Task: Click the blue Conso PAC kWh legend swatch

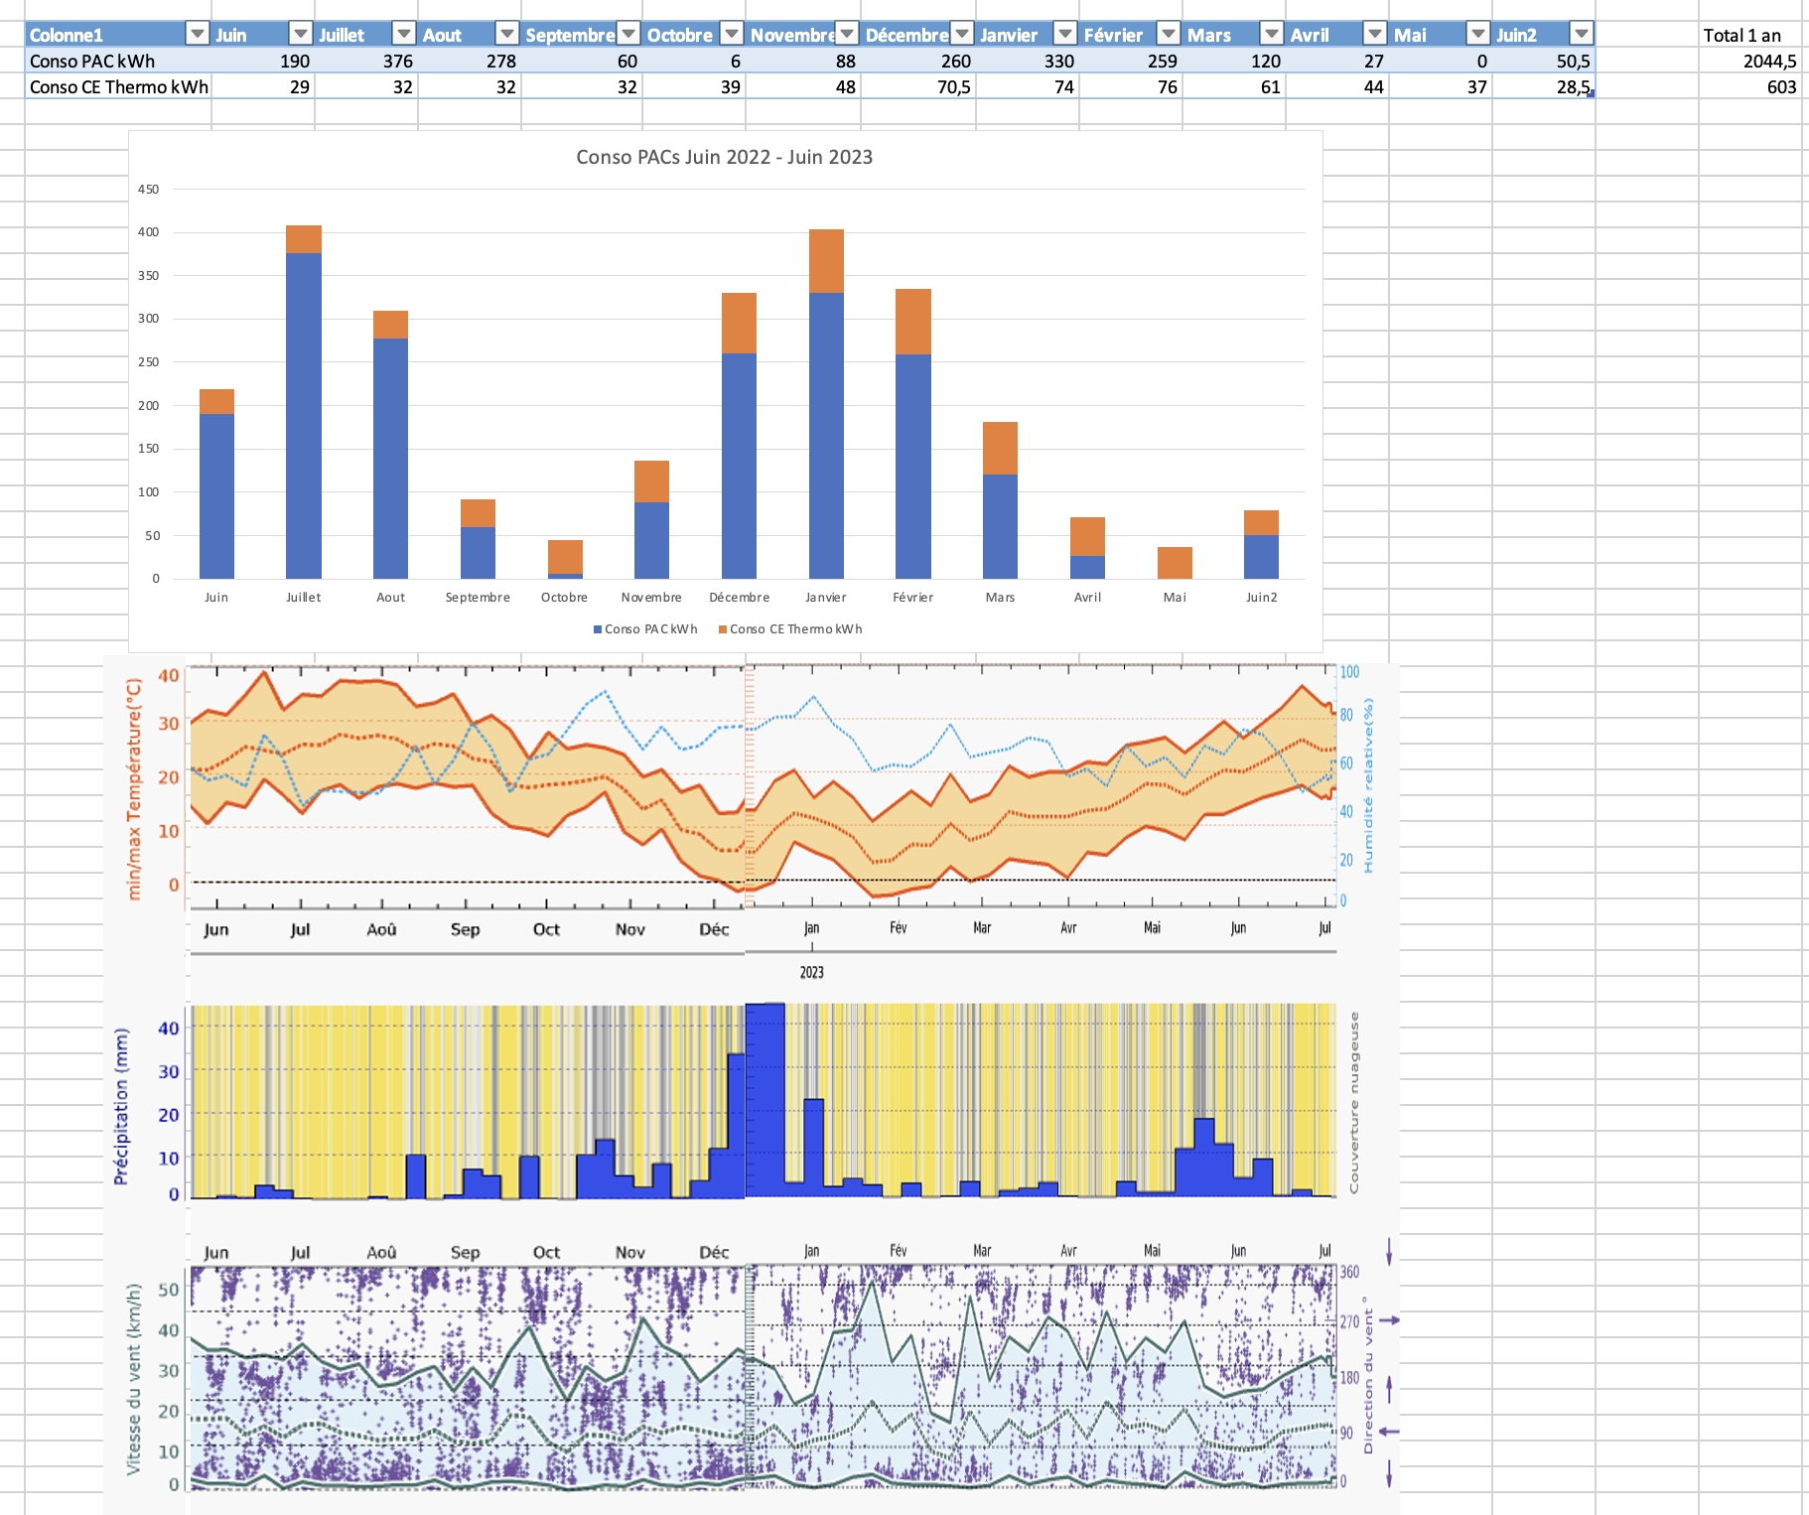Action: click(598, 629)
